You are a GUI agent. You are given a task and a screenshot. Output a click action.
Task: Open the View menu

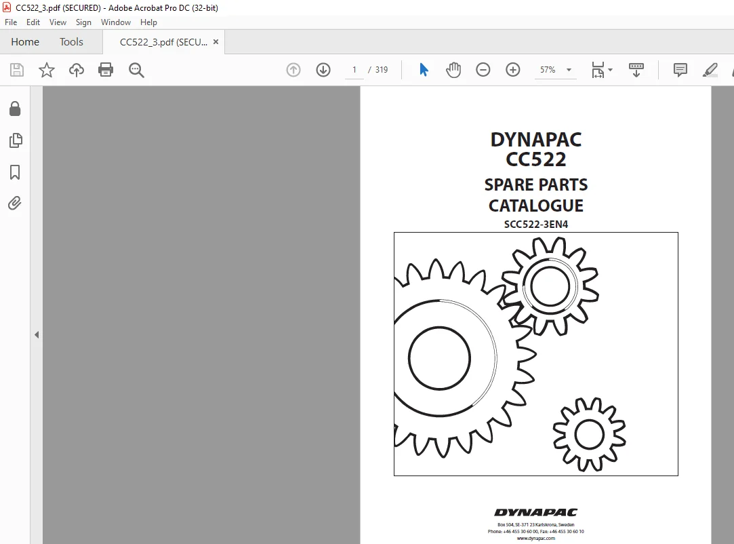(58, 22)
